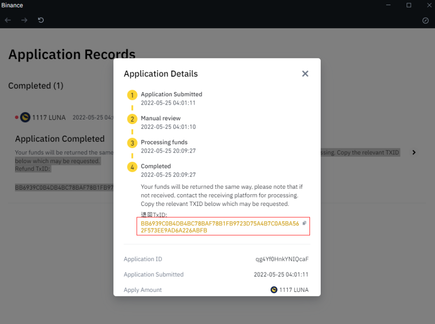Click step 4 Completed circle
The image size is (435, 324).
click(x=132, y=167)
